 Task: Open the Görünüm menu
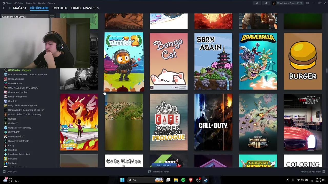(19, 3)
